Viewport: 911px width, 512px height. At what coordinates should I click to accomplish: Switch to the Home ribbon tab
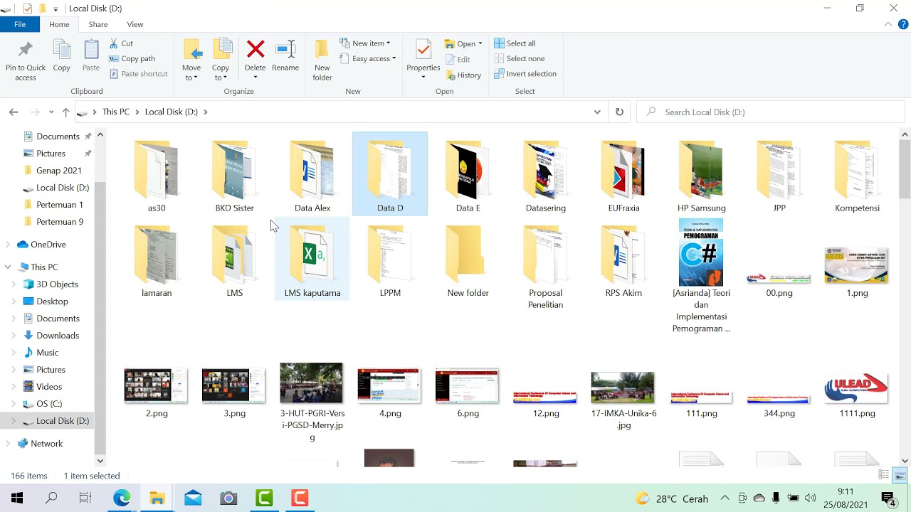pos(59,24)
